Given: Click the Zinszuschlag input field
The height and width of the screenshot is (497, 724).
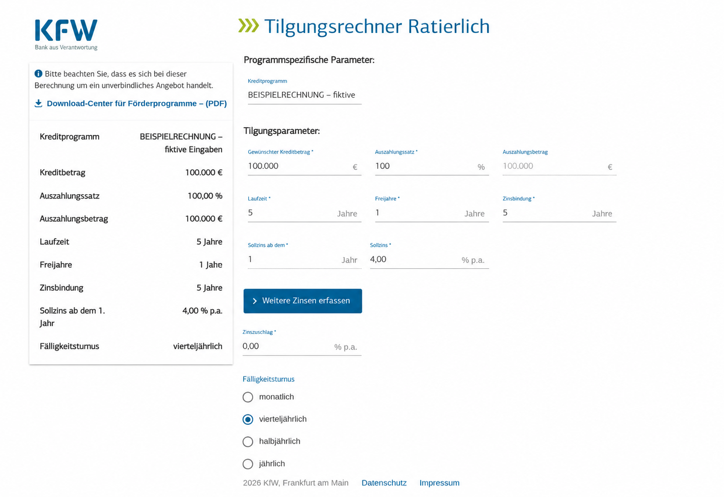Looking at the screenshot, I should pos(302,346).
